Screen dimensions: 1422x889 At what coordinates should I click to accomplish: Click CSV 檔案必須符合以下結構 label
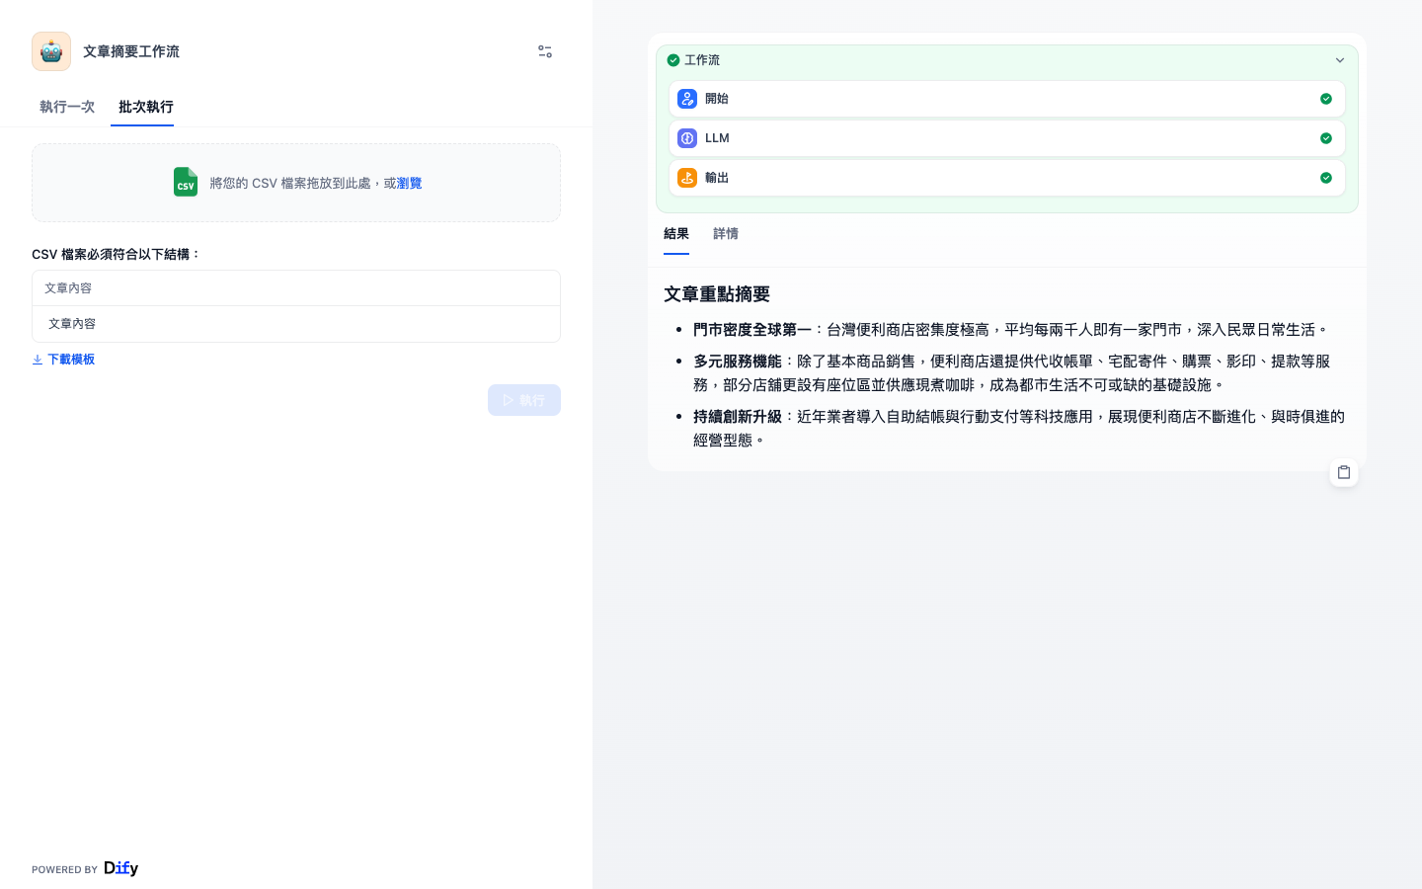117,255
